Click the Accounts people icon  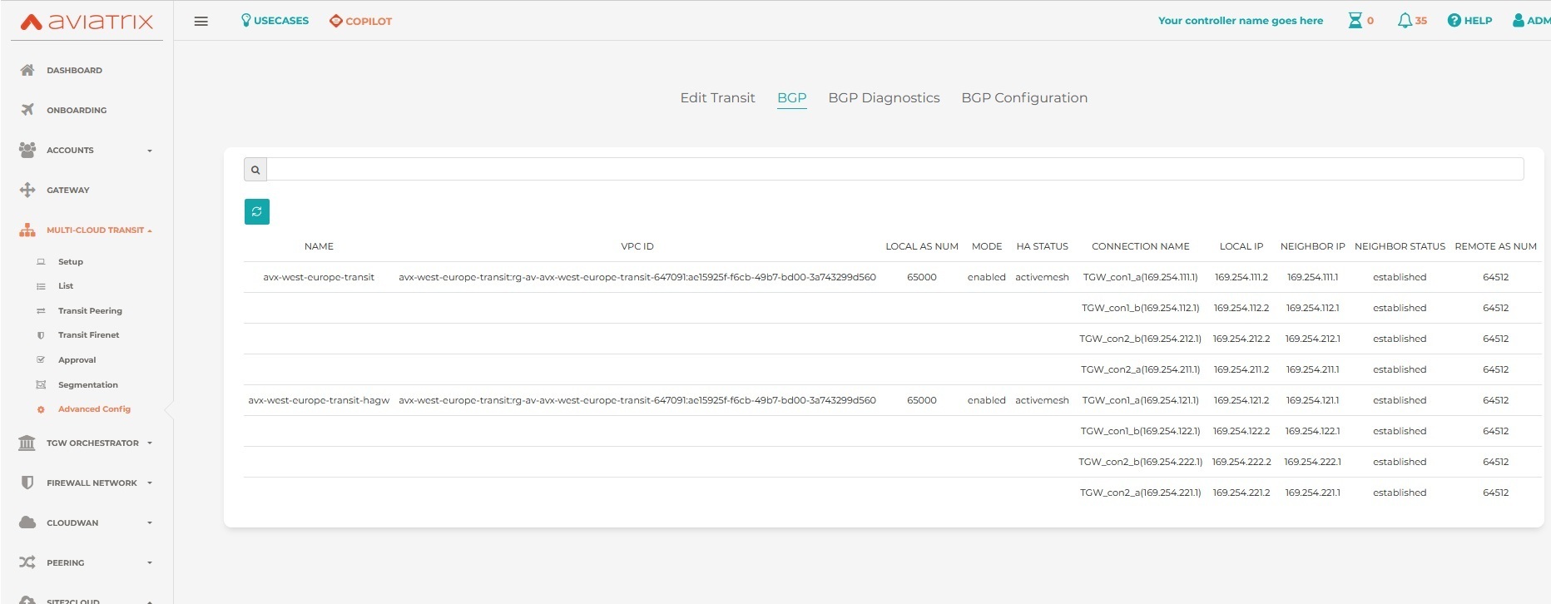[27, 150]
